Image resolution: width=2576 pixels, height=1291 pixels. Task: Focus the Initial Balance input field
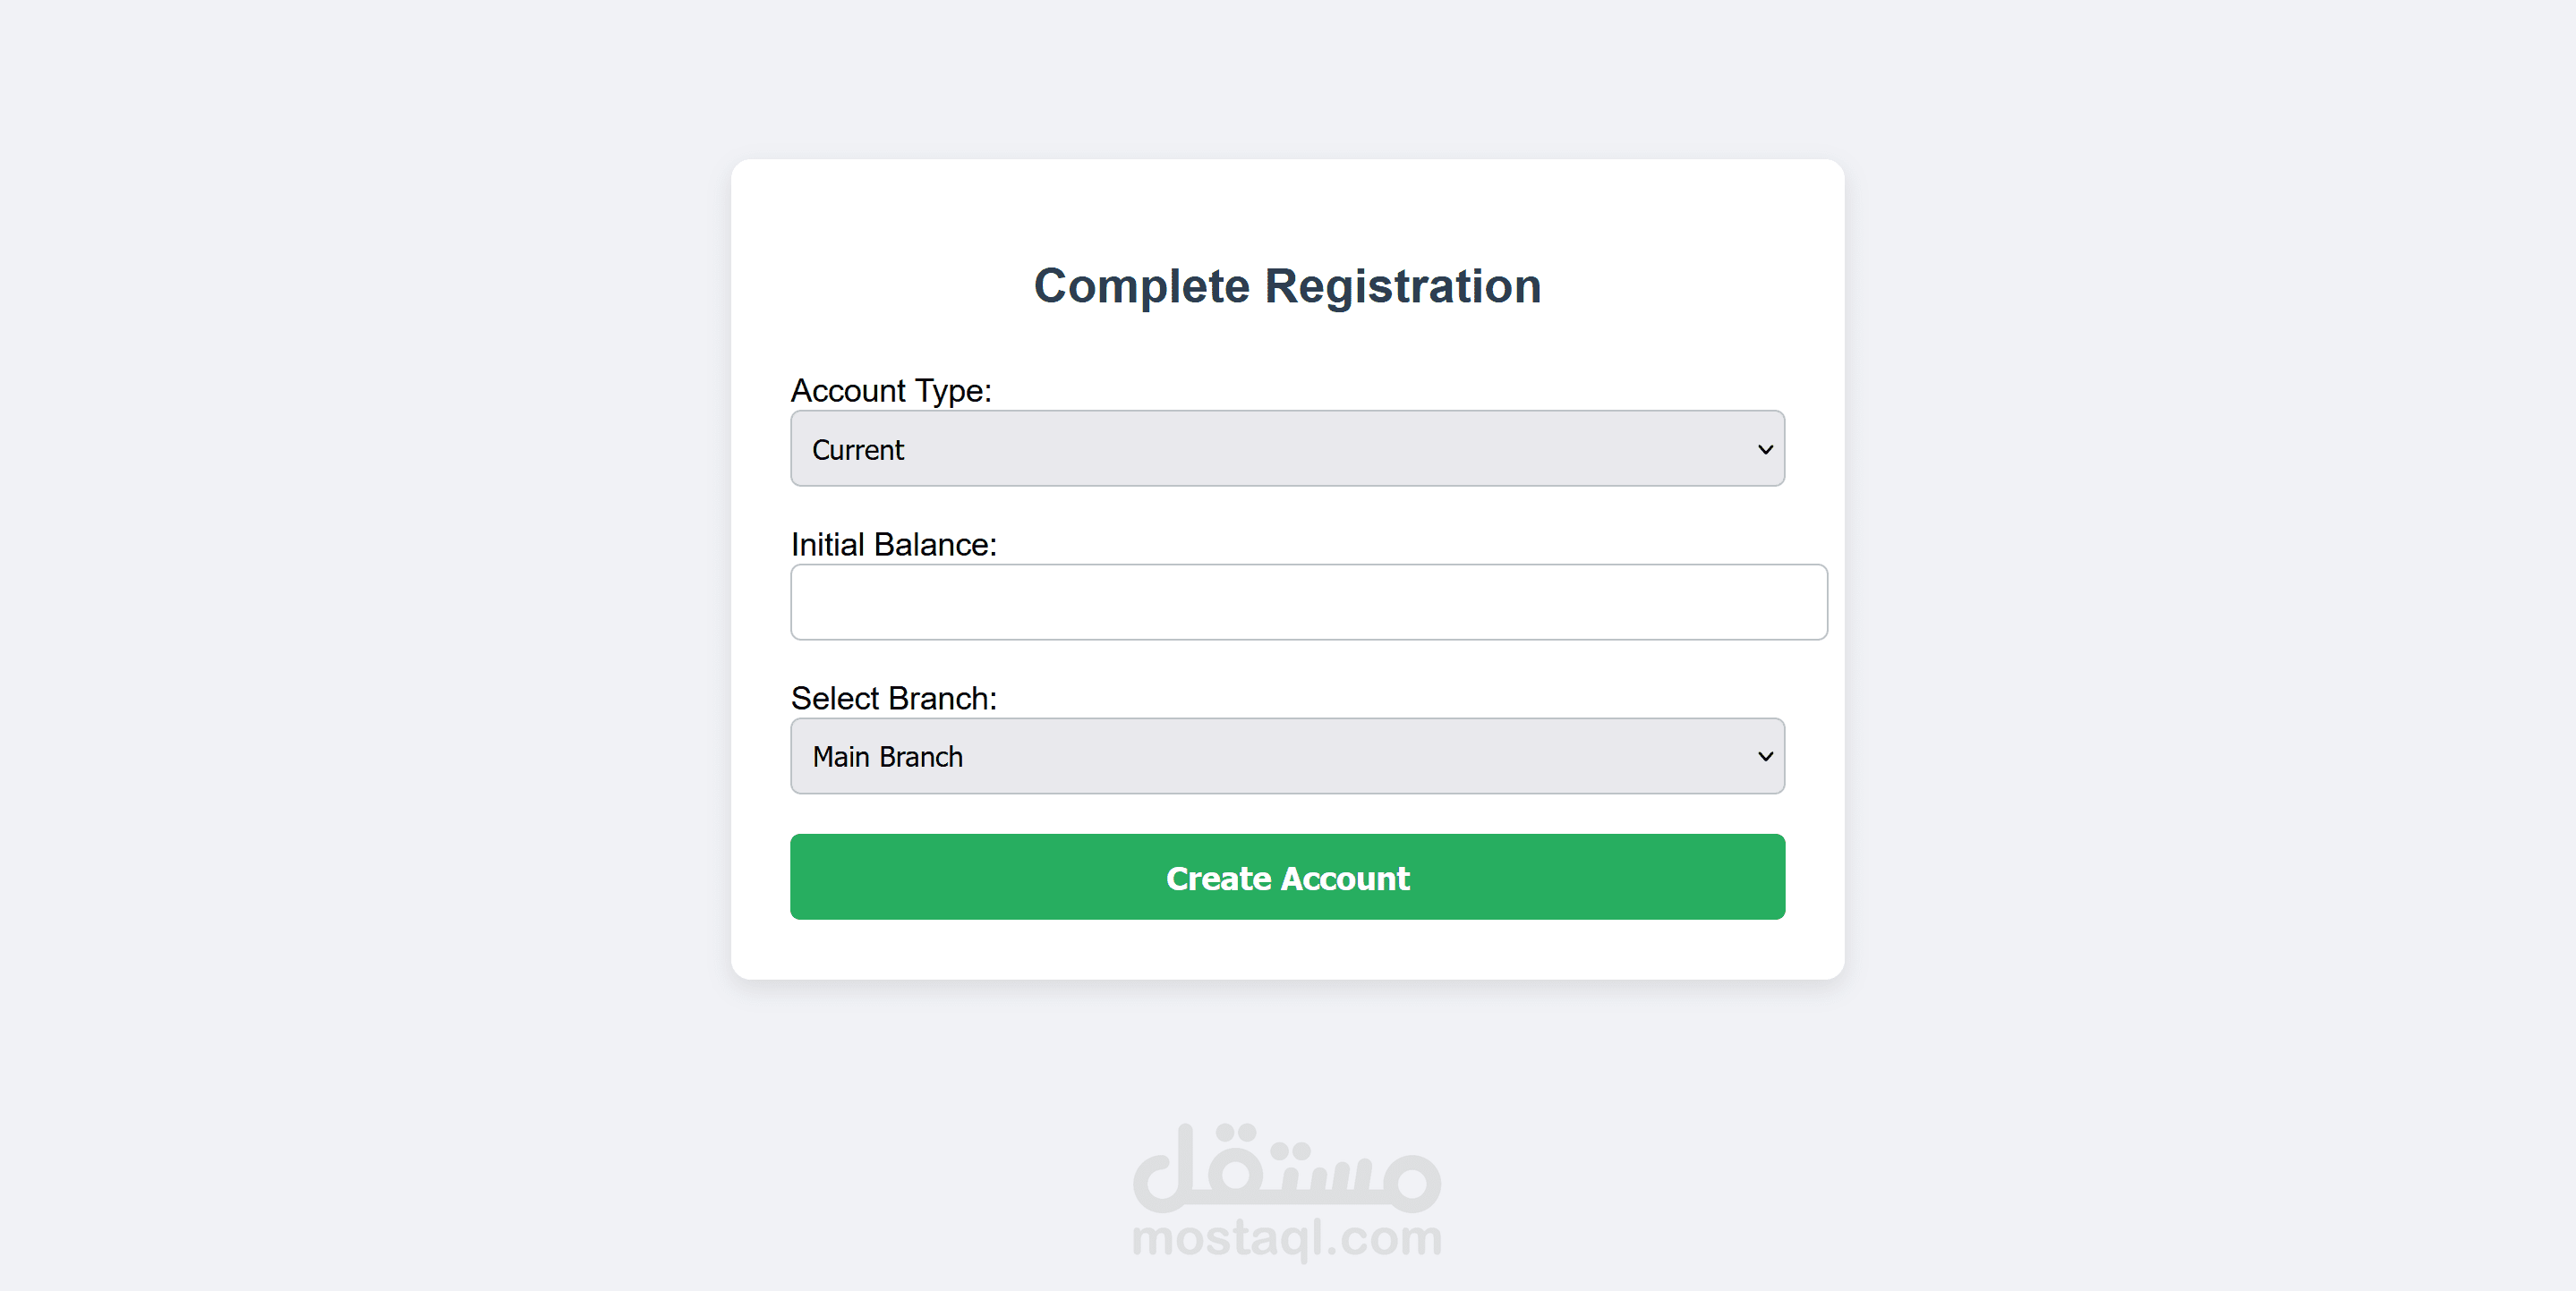[1308, 601]
